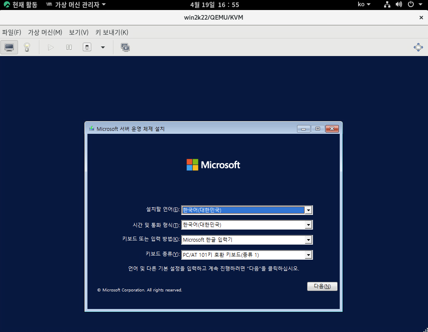This screenshot has height=332, width=428.
Task: Show the graphical console view
Action: tap(9, 47)
